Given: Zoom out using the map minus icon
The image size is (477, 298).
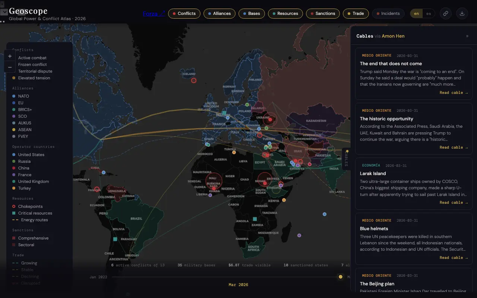Looking at the screenshot, I should pyautogui.click(x=10, y=67).
